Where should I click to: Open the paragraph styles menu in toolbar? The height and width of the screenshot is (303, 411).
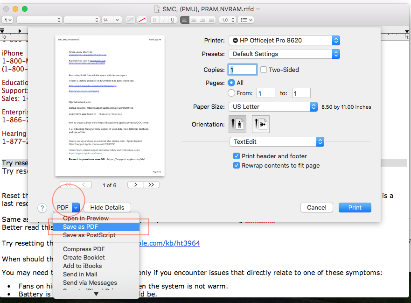[x=7, y=20]
